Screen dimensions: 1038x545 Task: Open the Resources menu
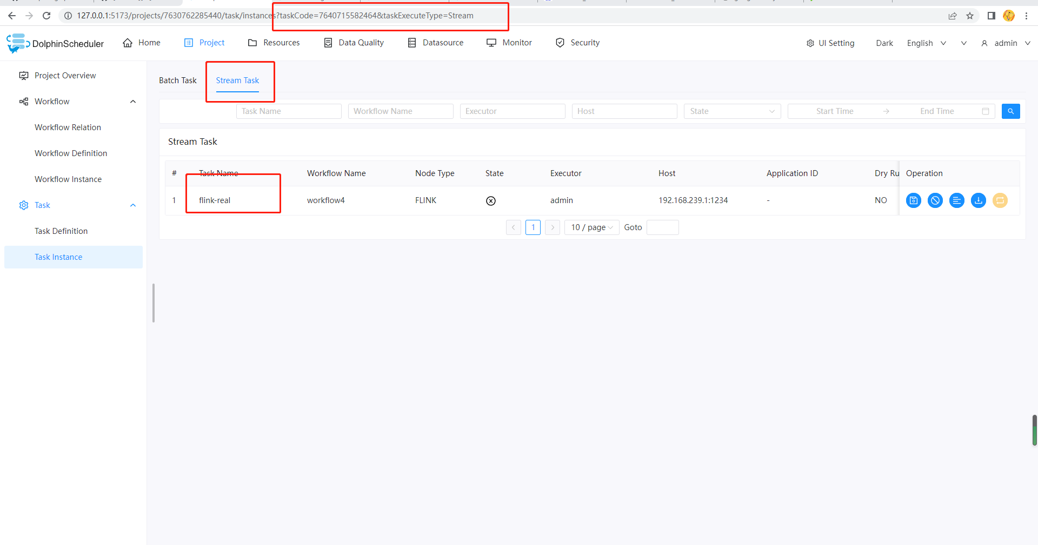click(274, 43)
